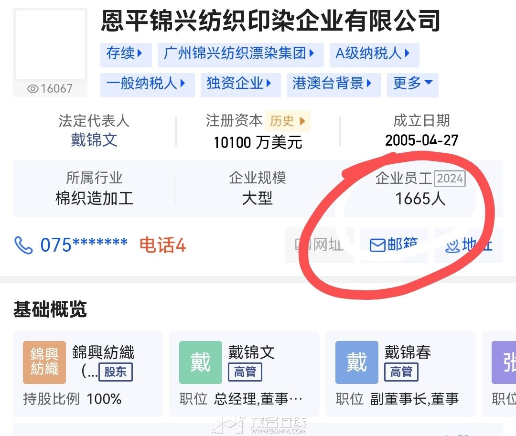Tap the view count 16067
516x436 pixels.
click(56, 89)
